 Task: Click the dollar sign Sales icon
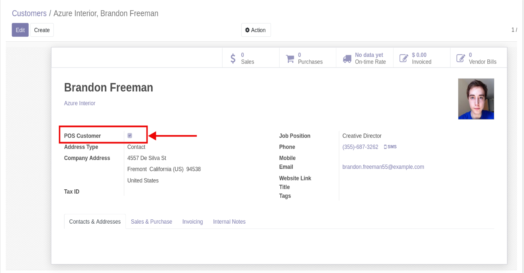click(233, 59)
